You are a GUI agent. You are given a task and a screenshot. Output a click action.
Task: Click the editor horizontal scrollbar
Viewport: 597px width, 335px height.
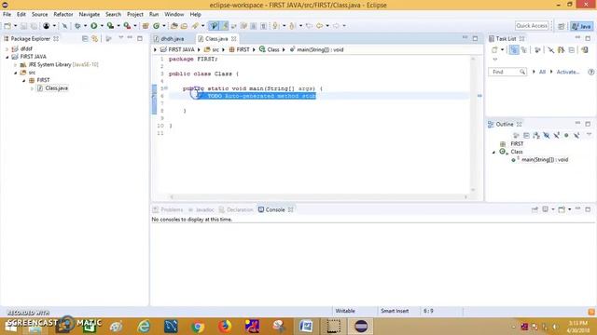(x=318, y=196)
